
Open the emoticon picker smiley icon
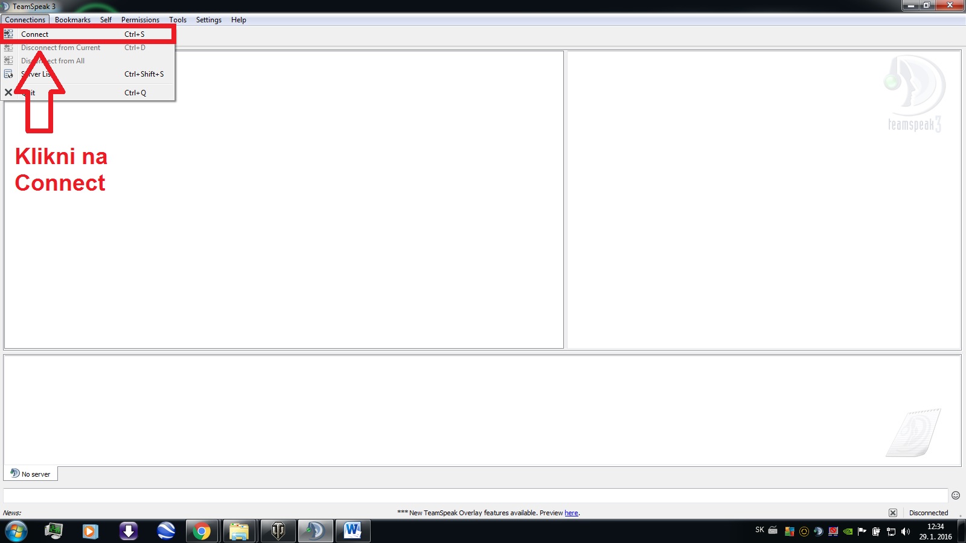[x=955, y=495]
